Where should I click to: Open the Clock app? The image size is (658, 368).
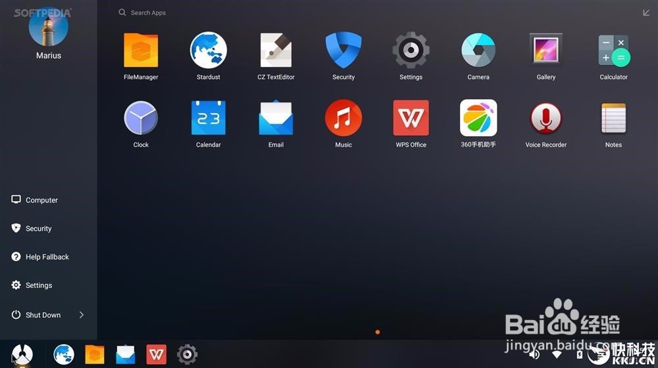coord(141,118)
